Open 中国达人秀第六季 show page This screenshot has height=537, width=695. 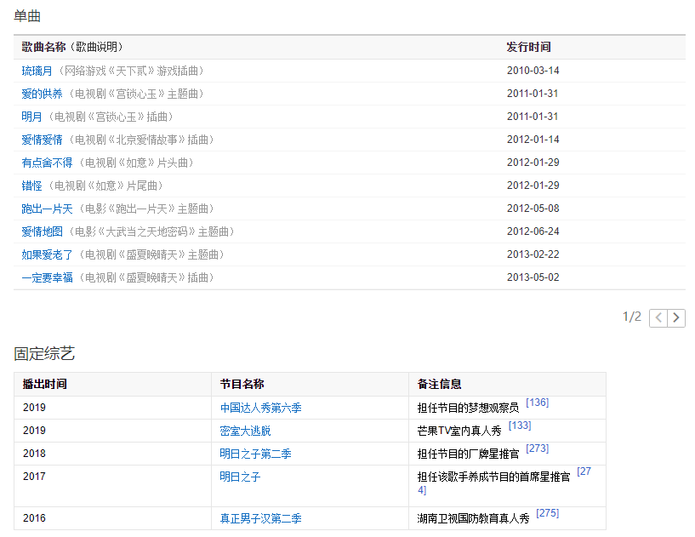click(x=260, y=408)
